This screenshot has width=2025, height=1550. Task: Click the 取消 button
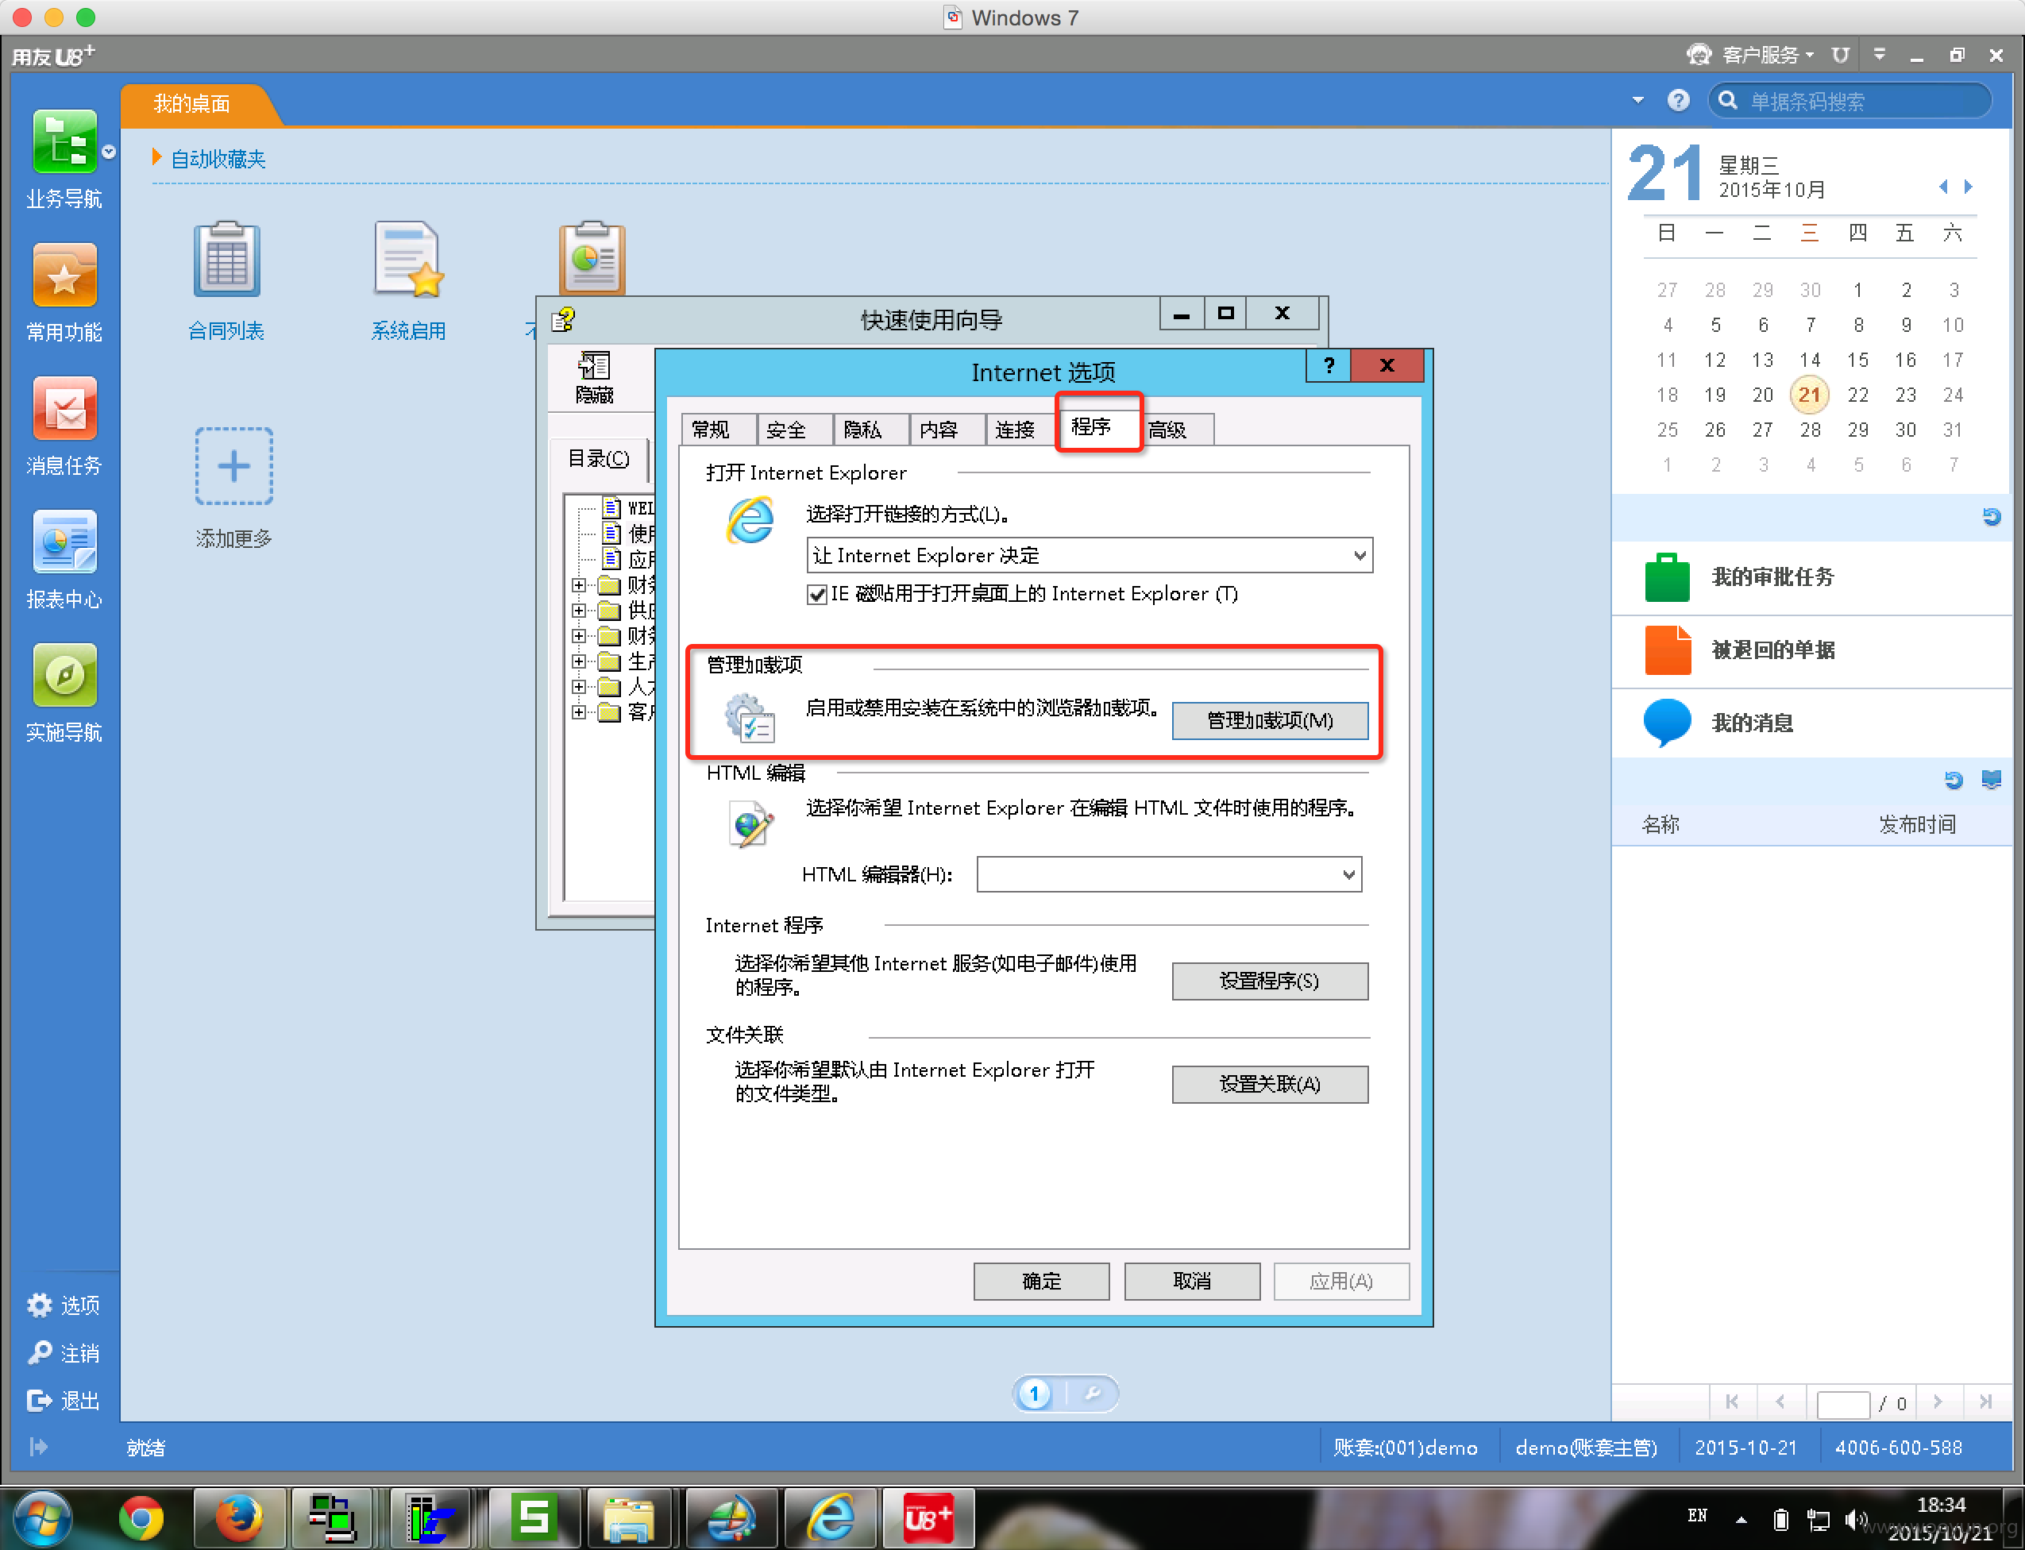(x=1192, y=1281)
